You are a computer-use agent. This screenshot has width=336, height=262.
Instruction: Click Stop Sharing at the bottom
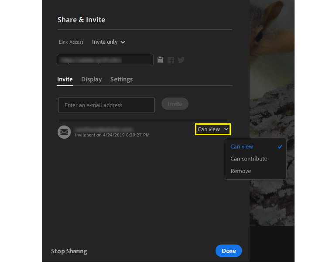click(x=69, y=251)
